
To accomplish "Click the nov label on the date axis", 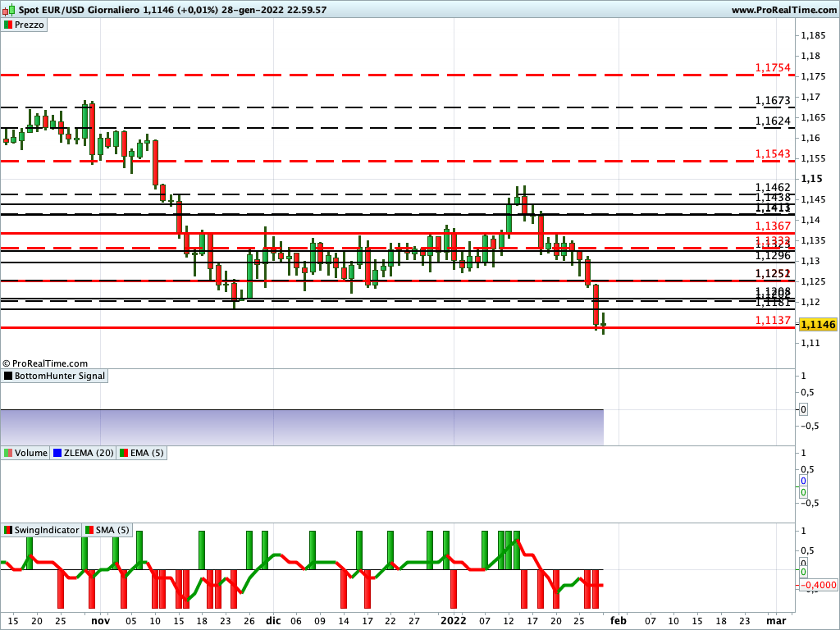I will click(x=100, y=621).
